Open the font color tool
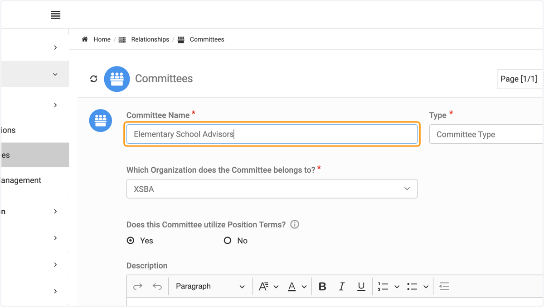Viewport: 544px width, 307px height. point(292,286)
